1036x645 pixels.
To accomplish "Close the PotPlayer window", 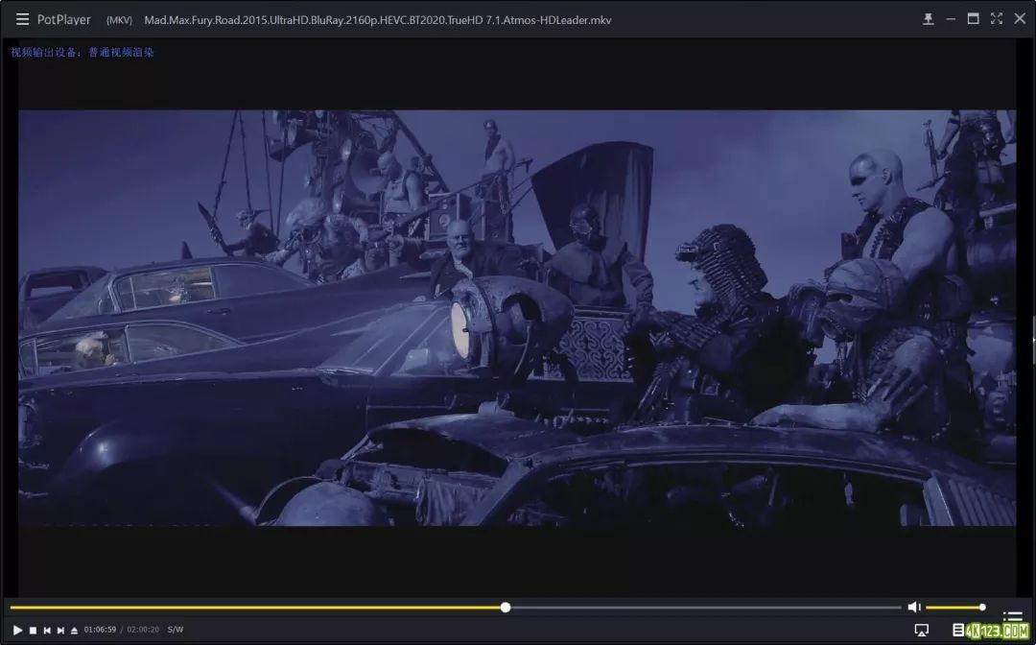I will pos(1019,19).
